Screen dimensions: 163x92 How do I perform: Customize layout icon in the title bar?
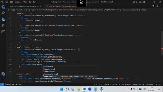point(144,2)
